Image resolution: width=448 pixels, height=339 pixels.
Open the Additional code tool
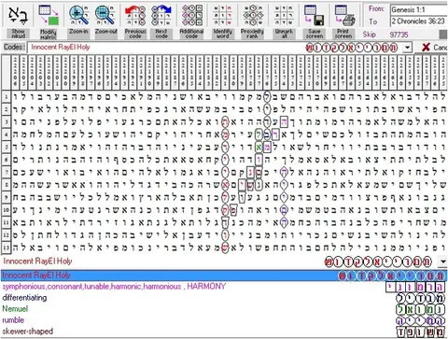point(191,21)
